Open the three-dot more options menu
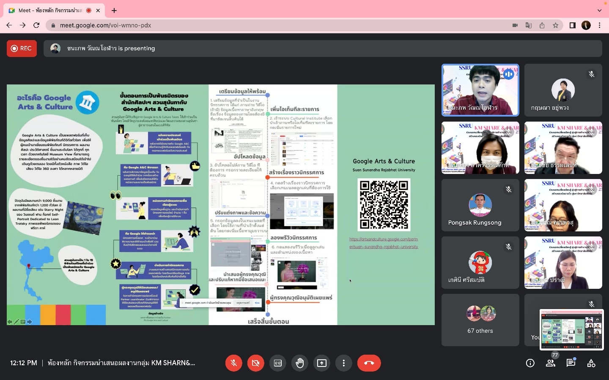 [344, 363]
